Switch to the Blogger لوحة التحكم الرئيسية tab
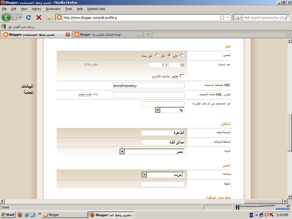292x219 pixels. pyautogui.click(x=108, y=35)
